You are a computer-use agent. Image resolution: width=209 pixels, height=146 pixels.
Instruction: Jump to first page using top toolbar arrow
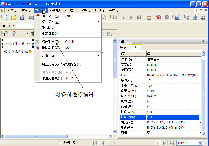115,17
